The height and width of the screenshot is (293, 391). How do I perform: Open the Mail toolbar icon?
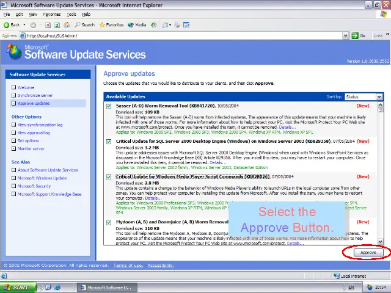(165, 24)
